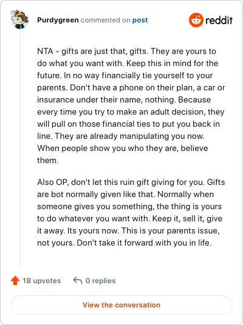
Task: Click the orange upvote arrow icon
Action: click(x=15, y=281)
